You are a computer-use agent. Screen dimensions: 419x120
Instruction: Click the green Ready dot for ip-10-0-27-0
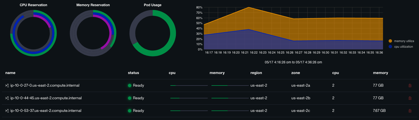[x=130, y=86]
